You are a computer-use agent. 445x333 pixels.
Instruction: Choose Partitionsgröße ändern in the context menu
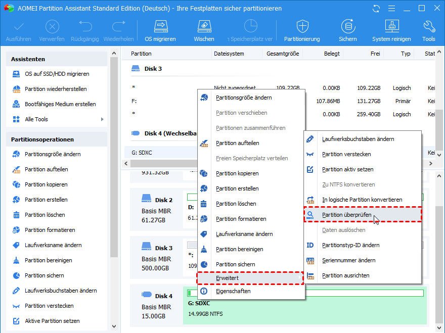251,98
